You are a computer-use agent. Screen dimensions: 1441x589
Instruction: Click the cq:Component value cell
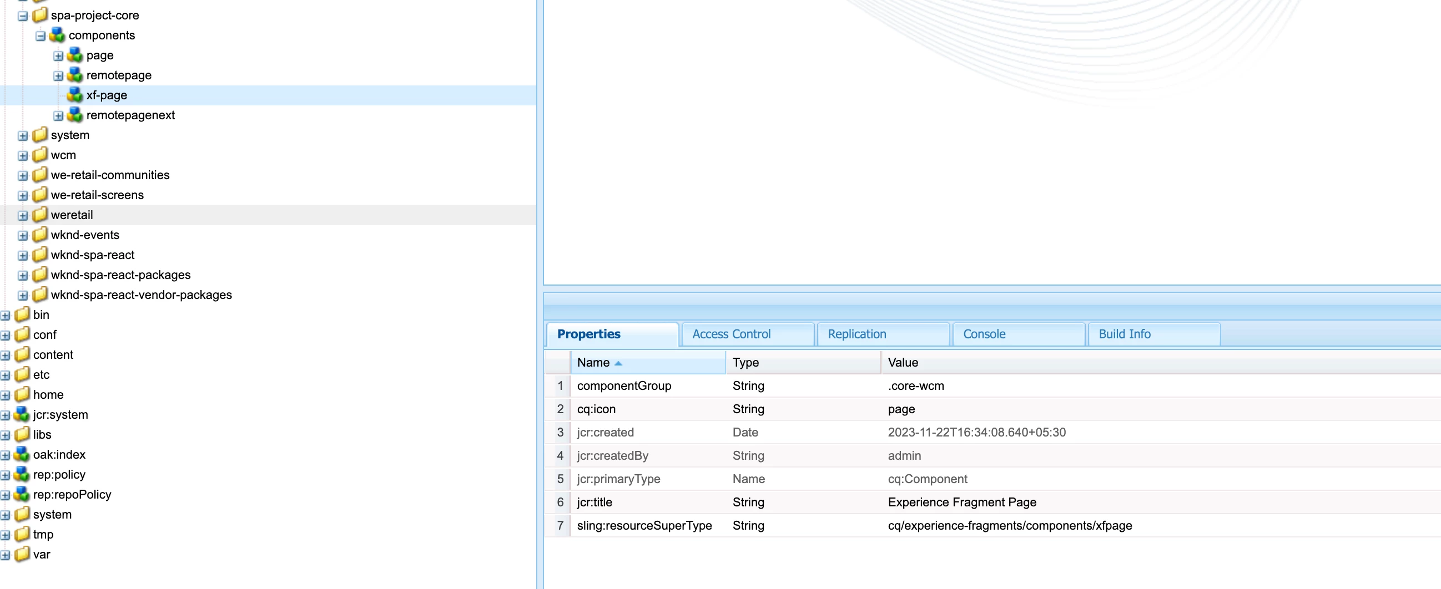pos(928,479)
